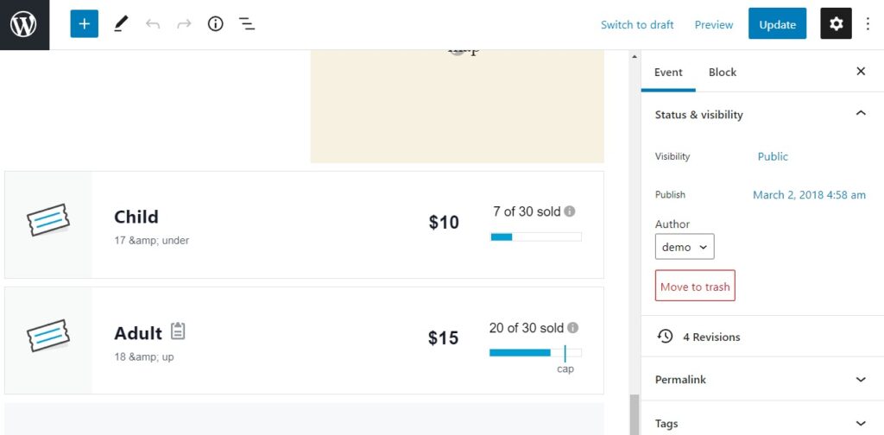Open the document details info icon
Viewport: 884px width, 435px height.
click(x=216, y=24)
